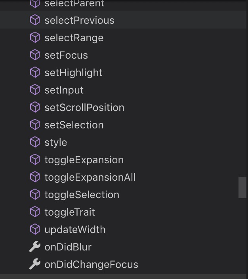Jump to the toggleSelection method
The height and width of the screenshot is (279, 248).
[x=82, y=195]
